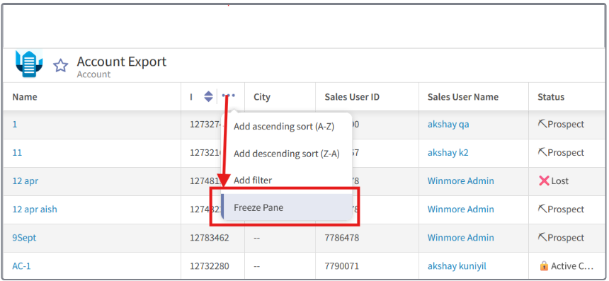The image size is (609, 281).
Task: Choose Add descending sort (Z-A)
Action: coord(287,154)
